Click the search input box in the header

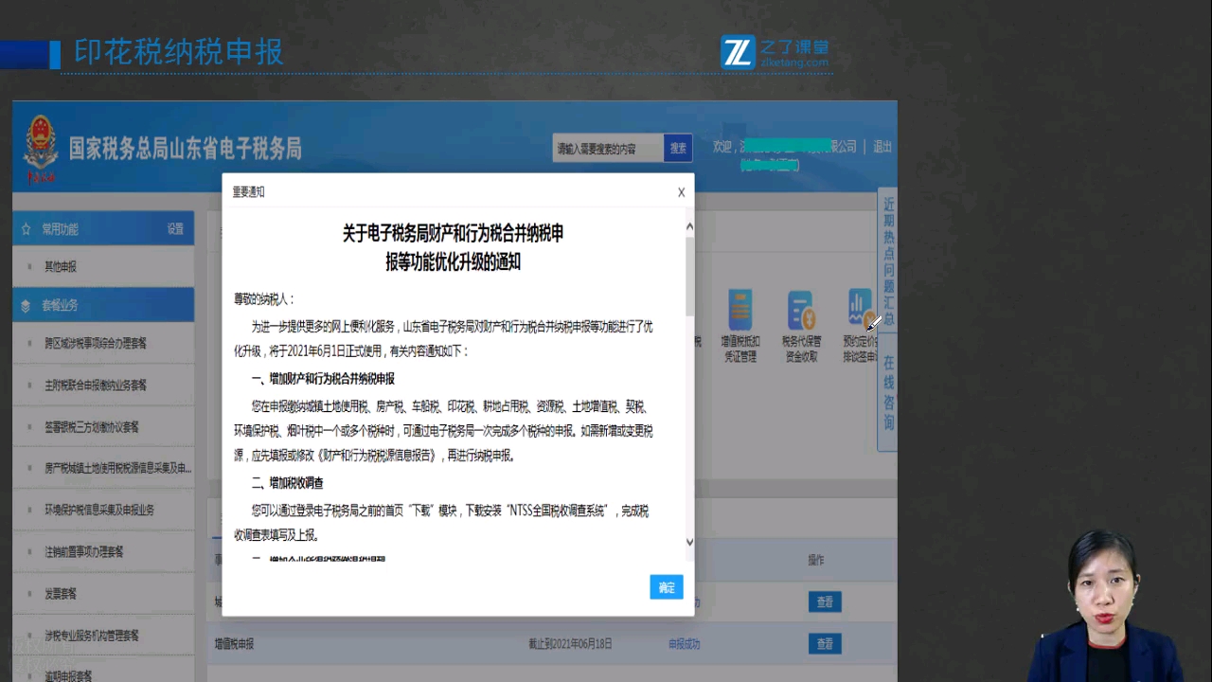click(608, 149)
